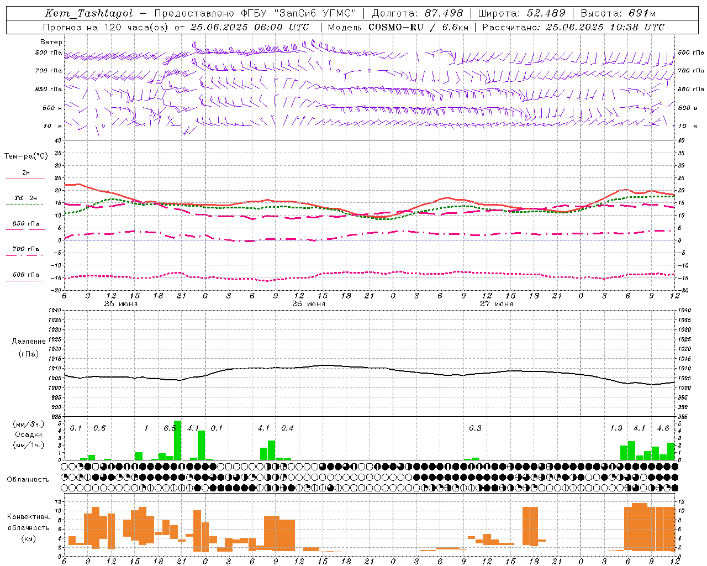Click the (мм/1ч.) precipitation unit label
Screen dimensions: 707x566
point(29,445)
